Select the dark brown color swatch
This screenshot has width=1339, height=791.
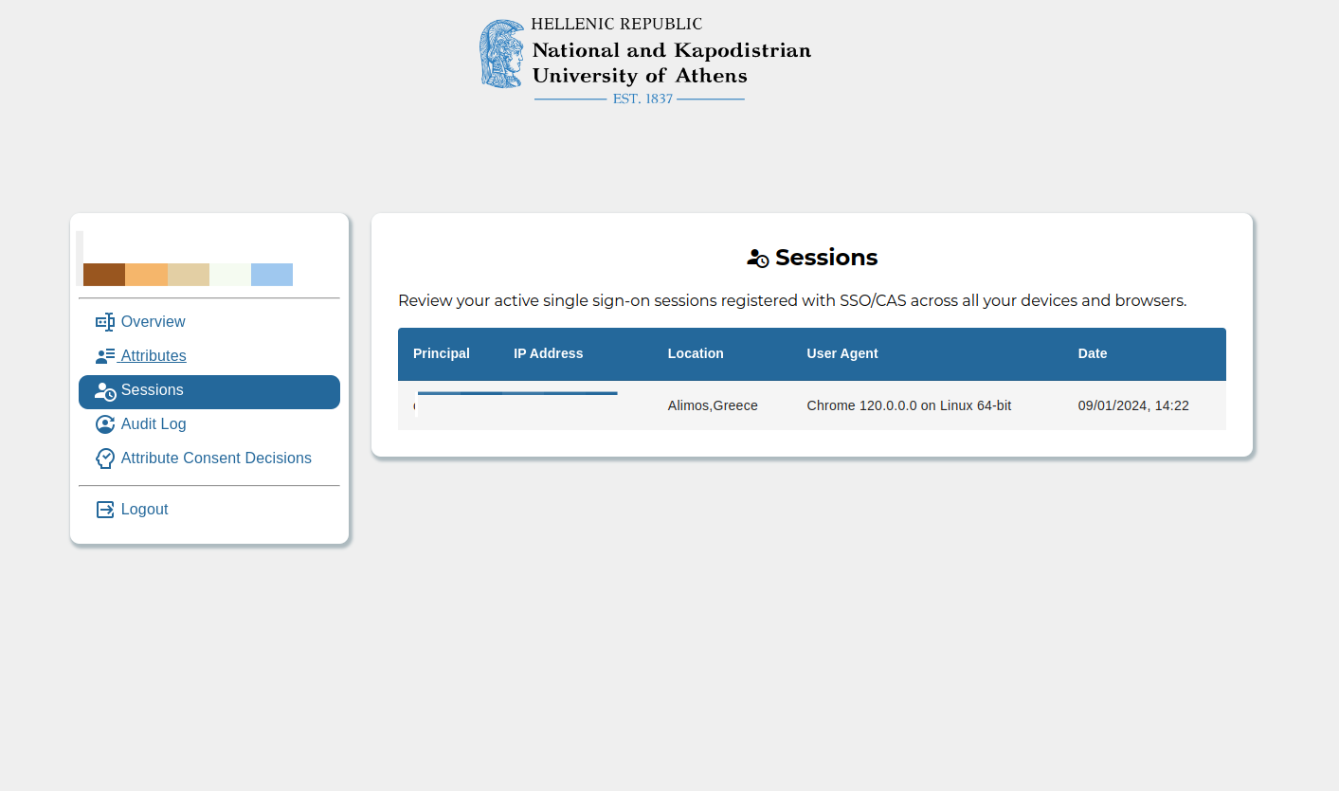(104, 275)
